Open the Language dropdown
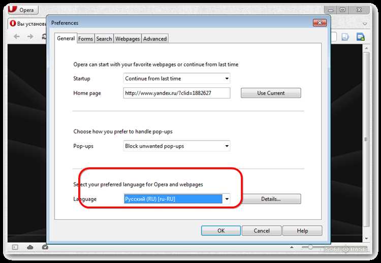This screenshot has height=263, width=381. tap(177, 199)
